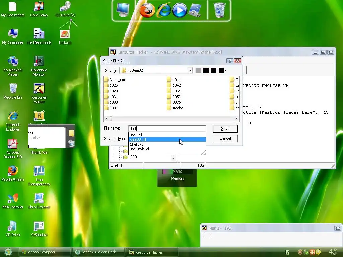Screen dimensions: 343x257
Task: Expand the tree folder above 208
Action: pos(119,151)
